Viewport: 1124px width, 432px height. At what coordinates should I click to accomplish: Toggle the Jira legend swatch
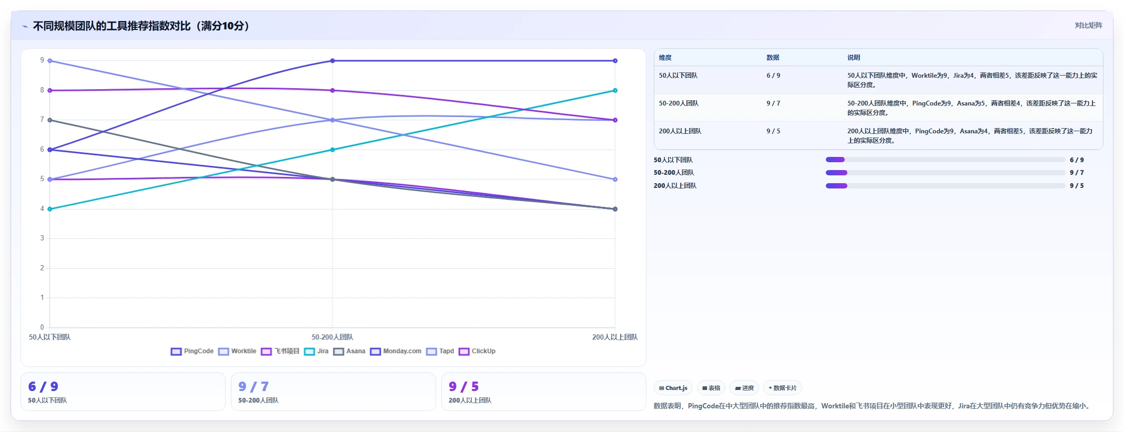pos(309,352)
